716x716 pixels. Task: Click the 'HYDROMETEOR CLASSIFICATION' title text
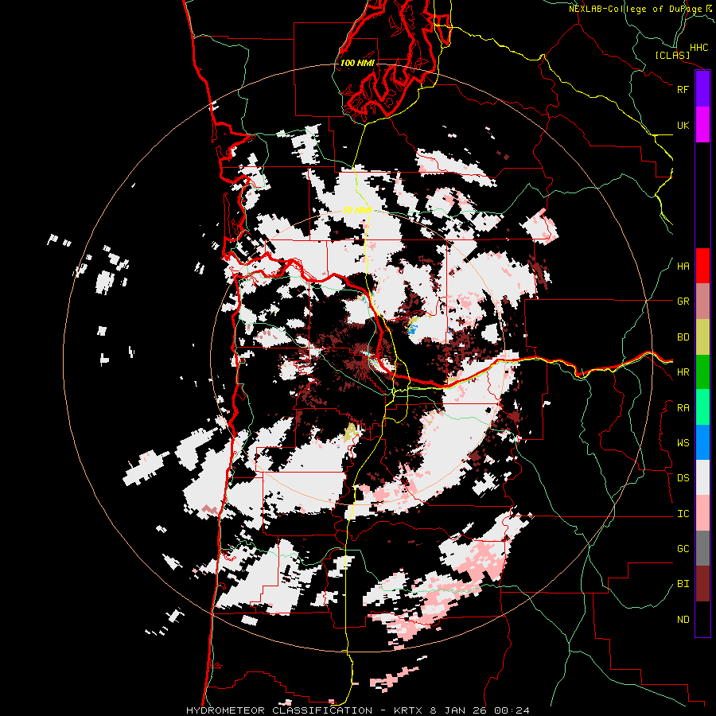pyautogui.click(x=279, y=710)
